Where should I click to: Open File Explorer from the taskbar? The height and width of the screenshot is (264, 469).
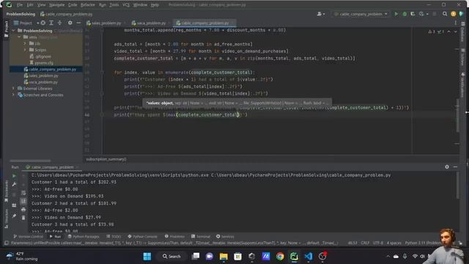tap(224, 257)
